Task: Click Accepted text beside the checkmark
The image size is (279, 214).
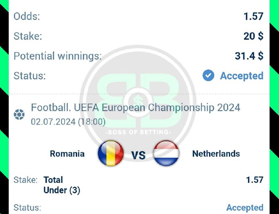Action: pyautogui.click(x=241, y=76)
